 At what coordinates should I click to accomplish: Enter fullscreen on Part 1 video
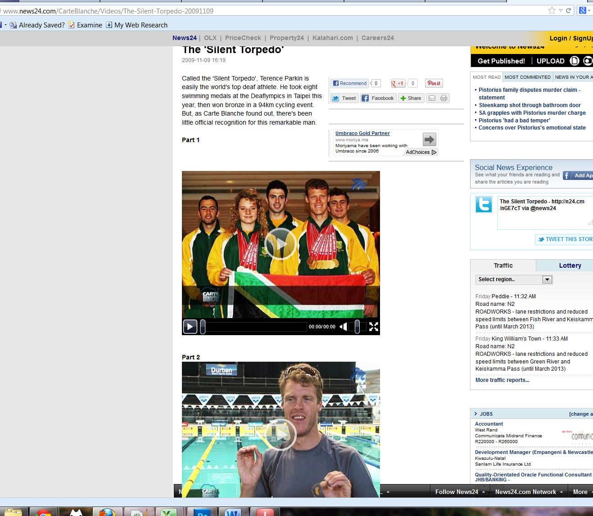point(373,327)
